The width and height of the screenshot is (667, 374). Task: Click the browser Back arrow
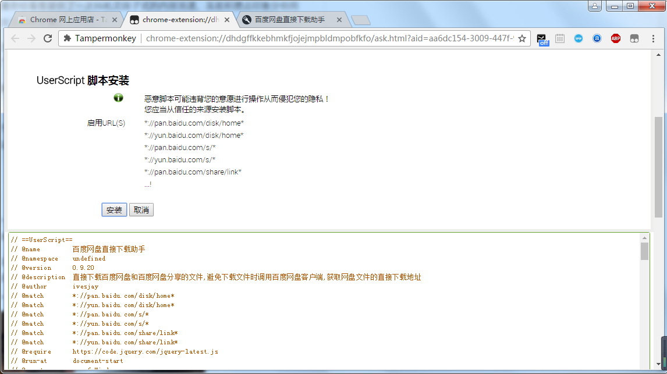click(x=15, y=38)
